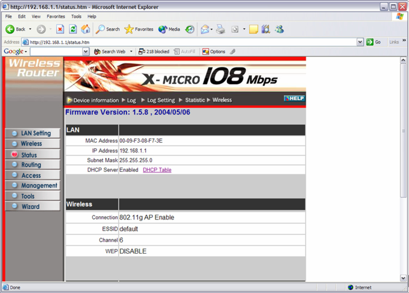Expand the Google logo menu arrow
Screen dimensions: 409x293
26,52
